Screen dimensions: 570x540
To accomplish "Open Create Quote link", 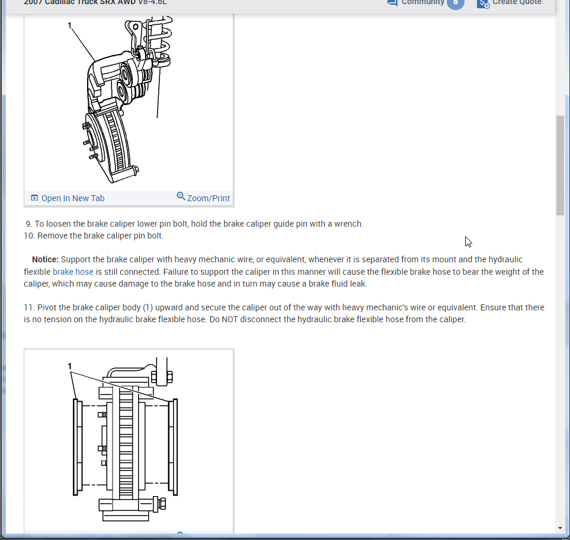I will [x=517, y=2].
